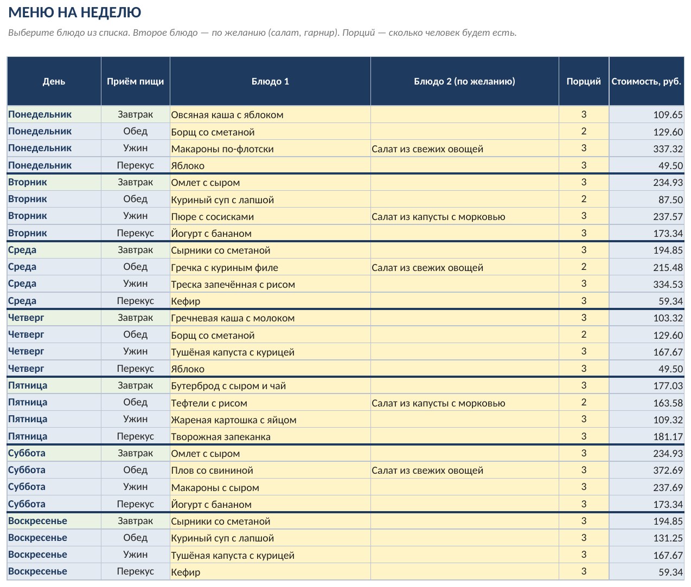Click the "МЕНЮ НА НЕДЕЛЮ" title
Image resolution: width=691 pixels, height=587 pixels.
click(x=75, y=12)
